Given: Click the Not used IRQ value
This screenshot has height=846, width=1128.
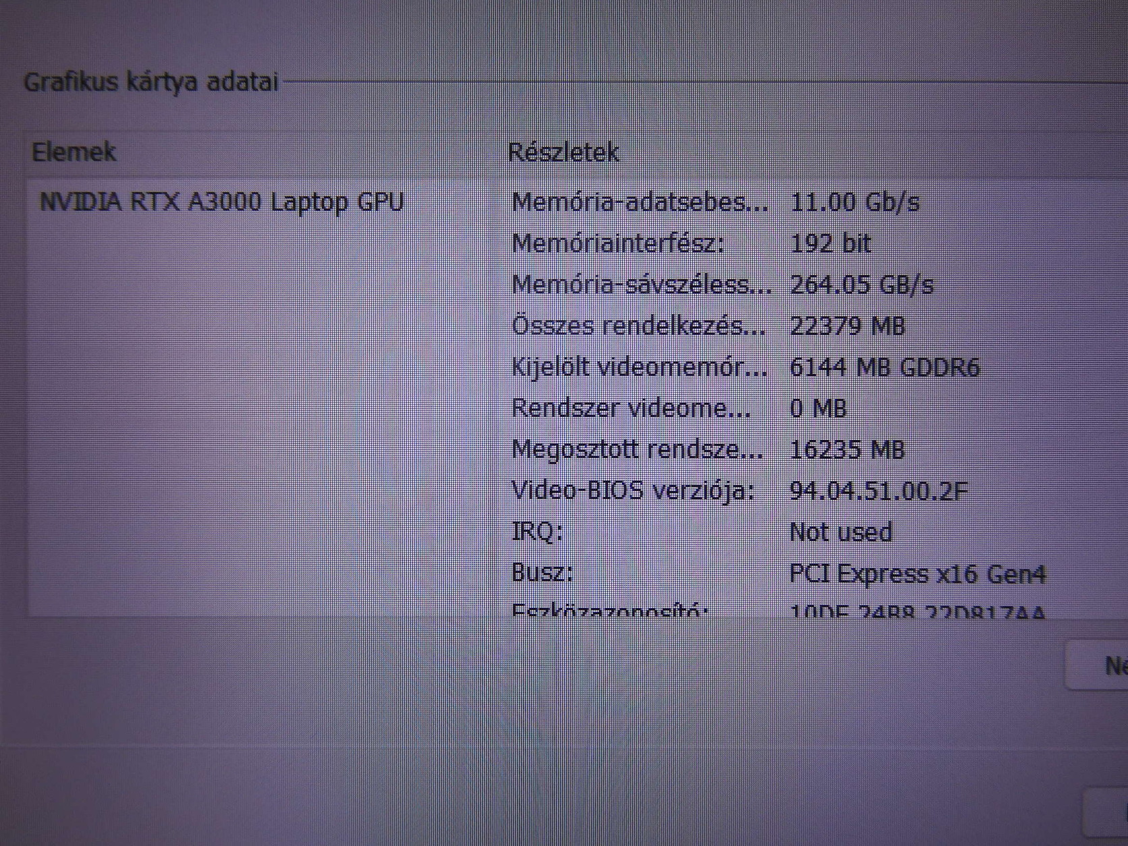Looking at the screenshot, I should coord(841,532).
